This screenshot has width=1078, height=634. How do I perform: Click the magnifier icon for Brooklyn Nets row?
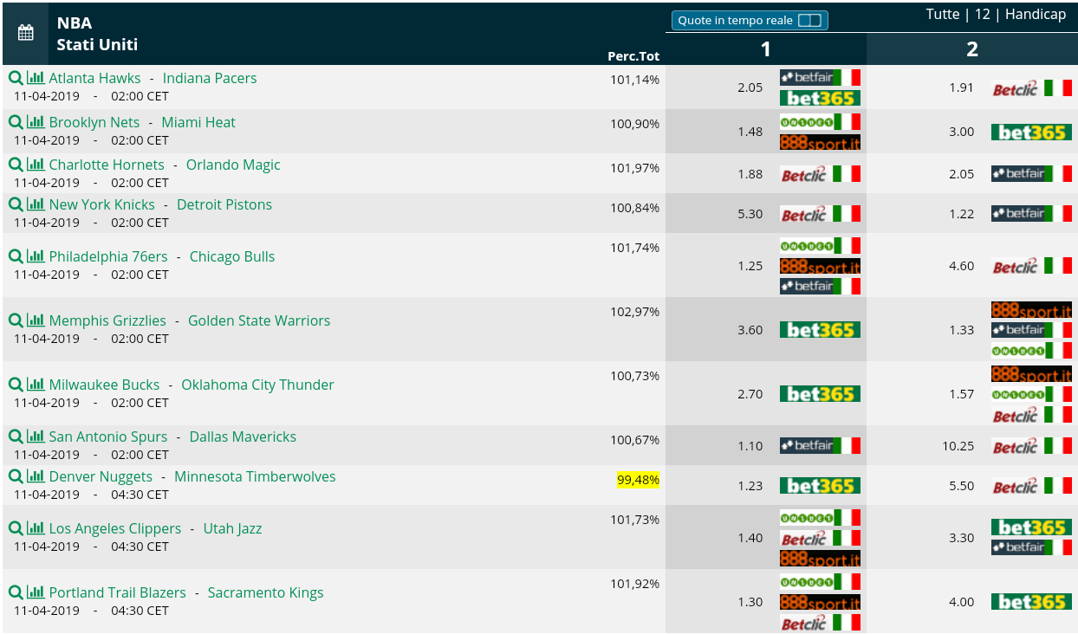[16, 122]
